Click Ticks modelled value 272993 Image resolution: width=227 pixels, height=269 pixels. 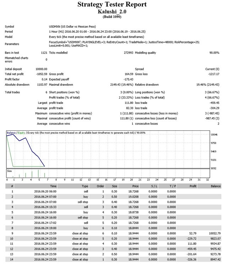(128, 53)
